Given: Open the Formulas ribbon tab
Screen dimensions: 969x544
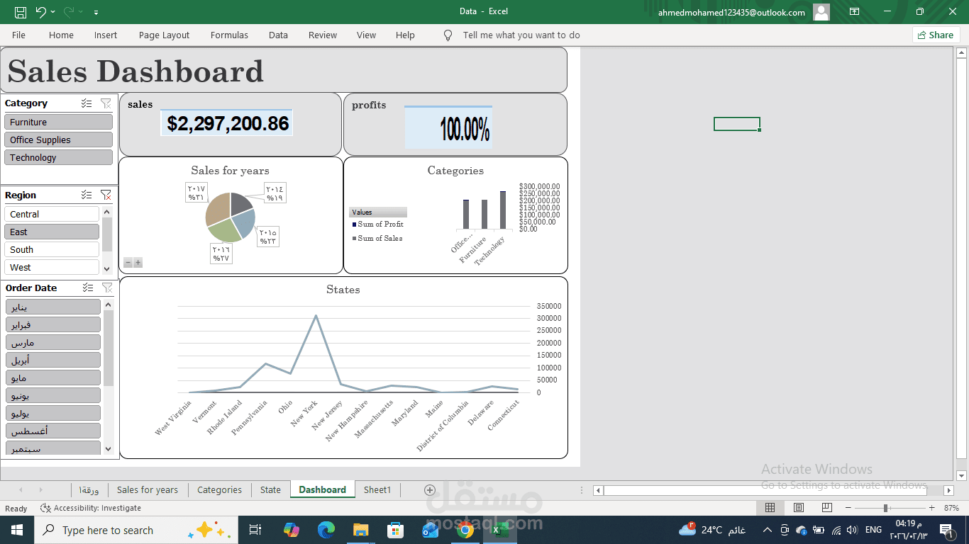Looking at the screenshot, I should [229, 35].
